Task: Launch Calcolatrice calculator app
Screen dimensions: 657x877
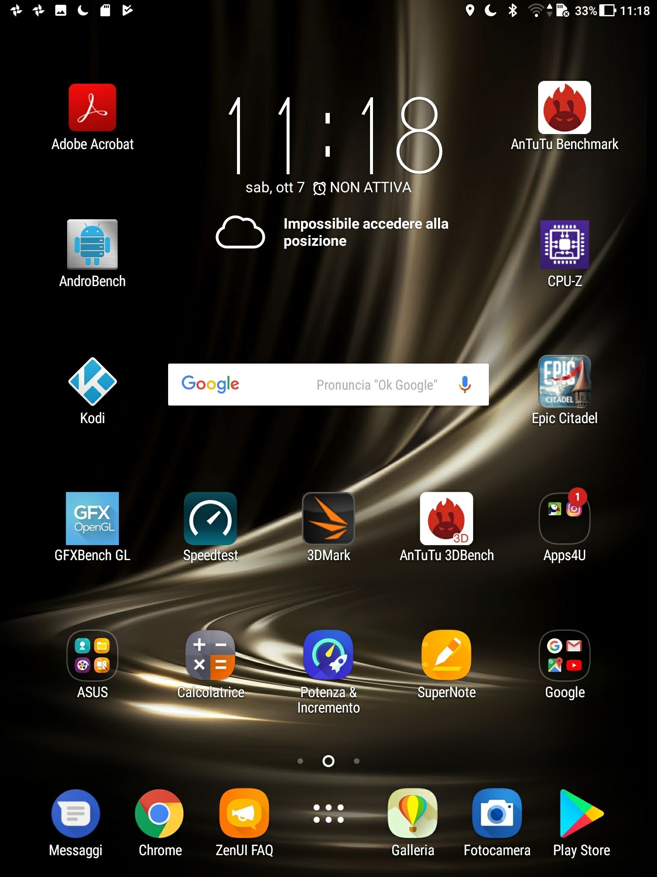Action: (x=210, y=655)
